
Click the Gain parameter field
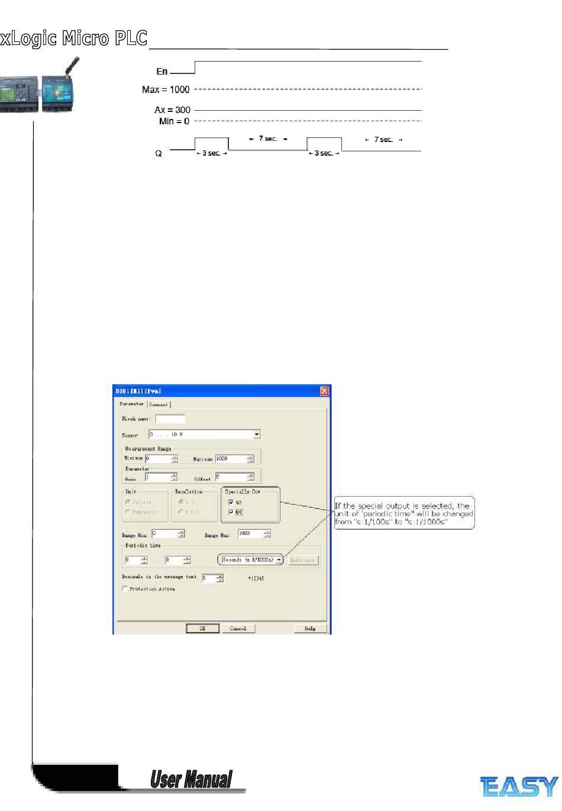point(158,477)
